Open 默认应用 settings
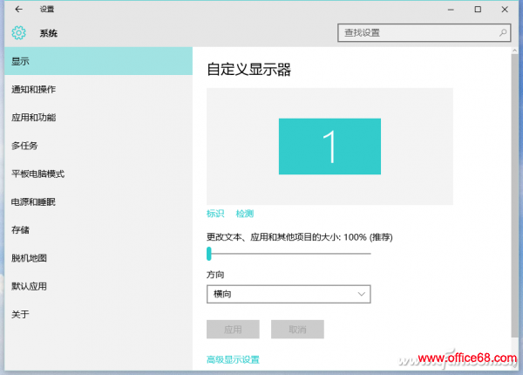This screenshot has height=375, width=523. (x=98, y=286)
